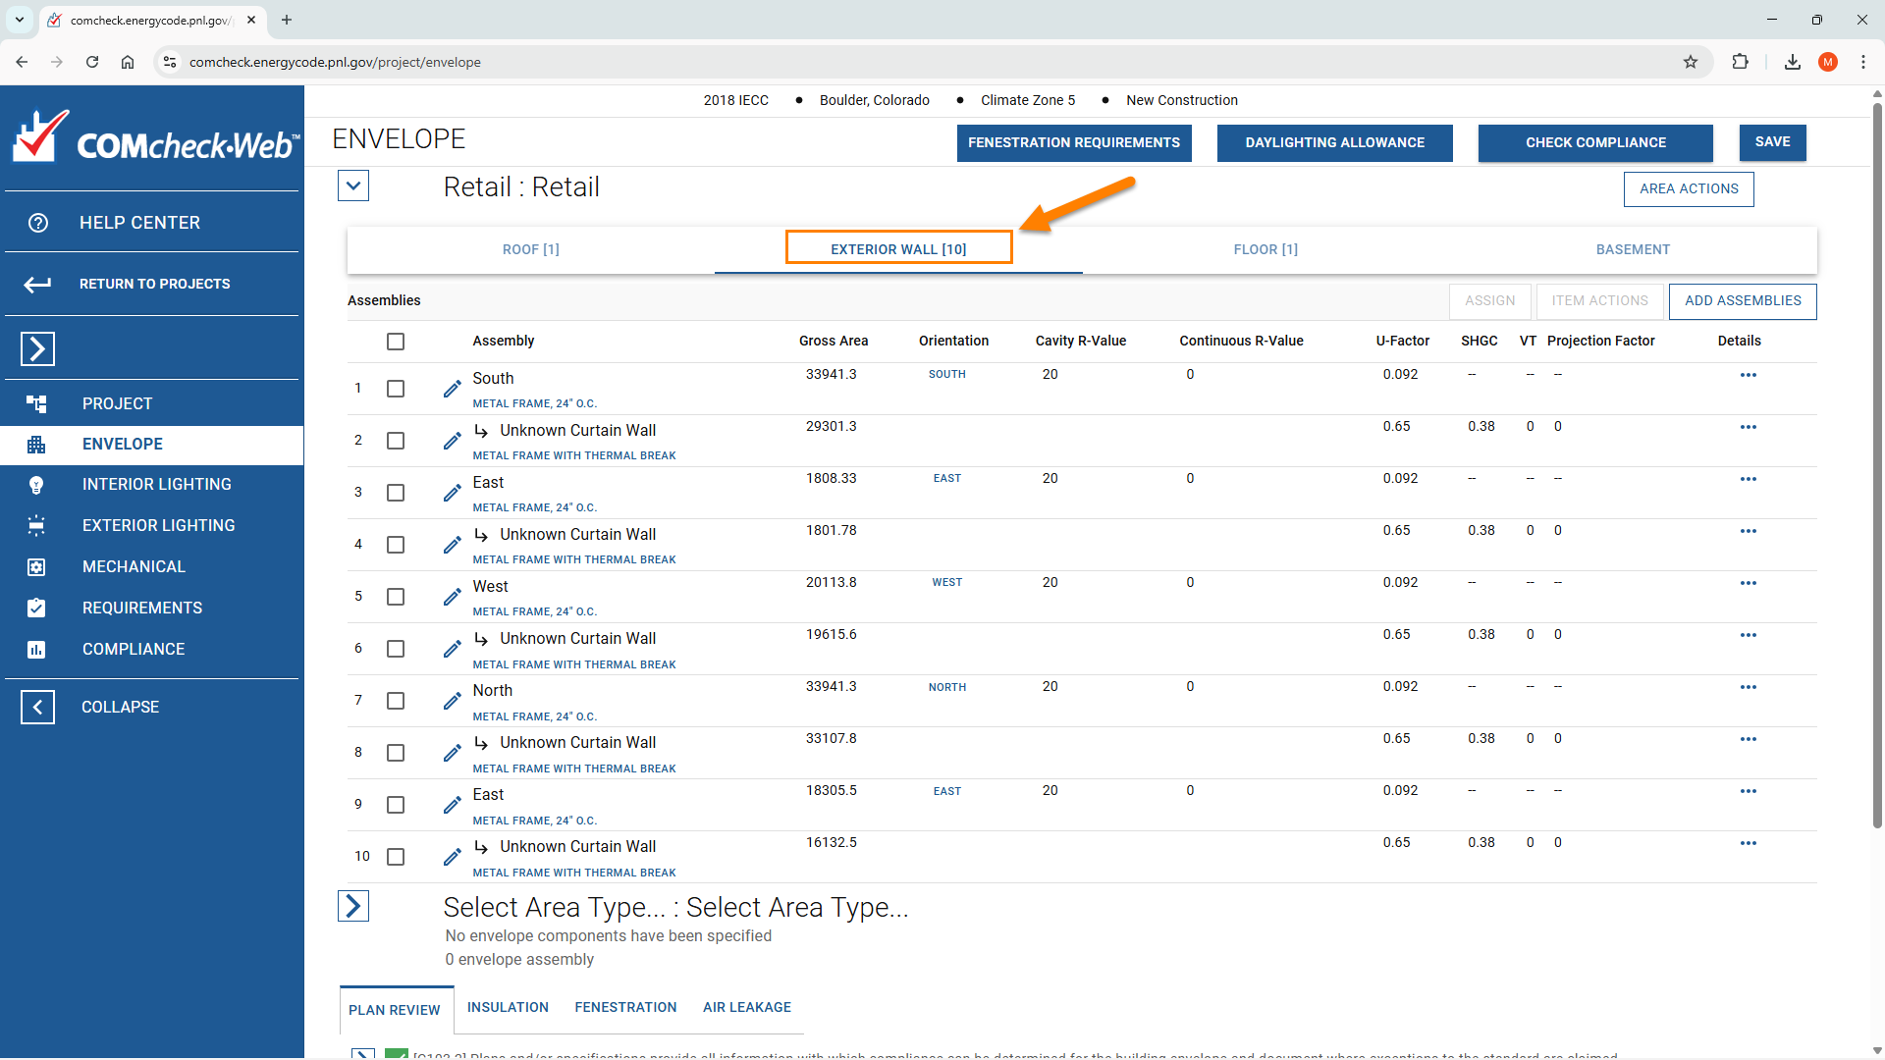Open the browser downloads icon
The image size is (1885, 1060).
click(1793, 62)
